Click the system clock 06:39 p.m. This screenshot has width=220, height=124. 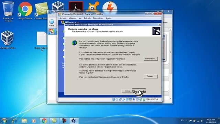(x=211, y=121)
